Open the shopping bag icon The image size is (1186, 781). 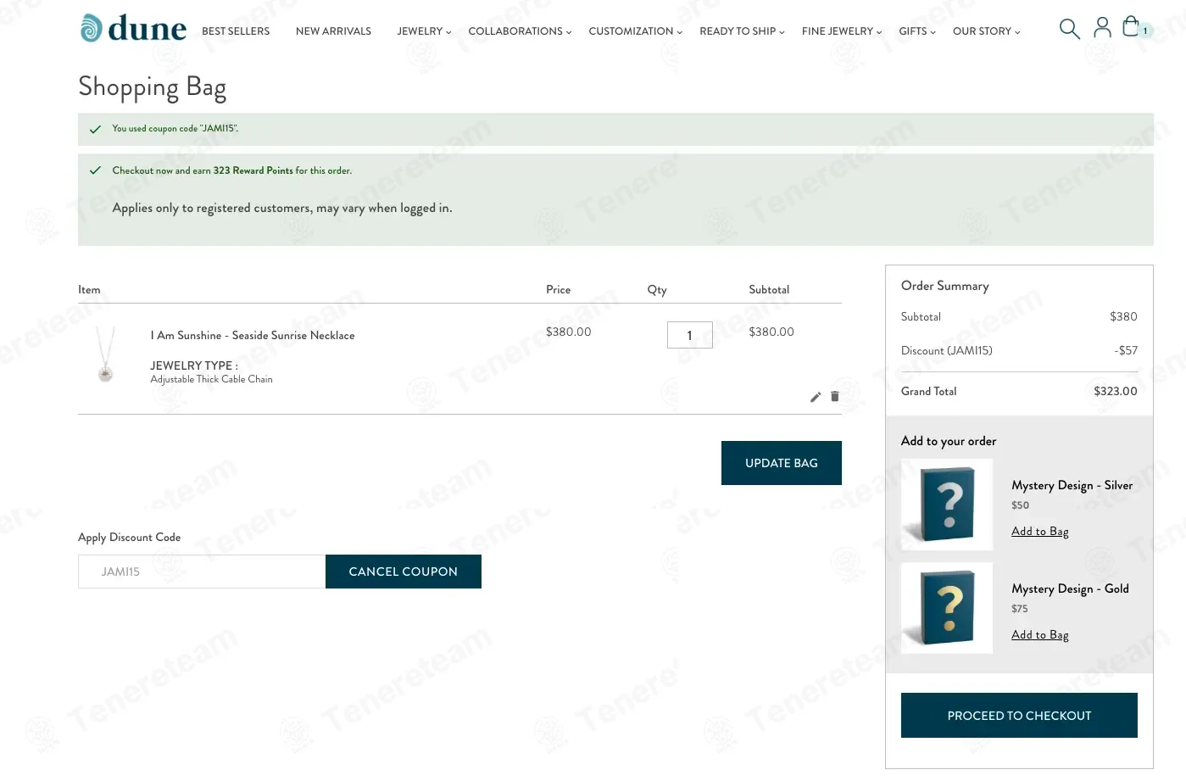click(1131, 27)
